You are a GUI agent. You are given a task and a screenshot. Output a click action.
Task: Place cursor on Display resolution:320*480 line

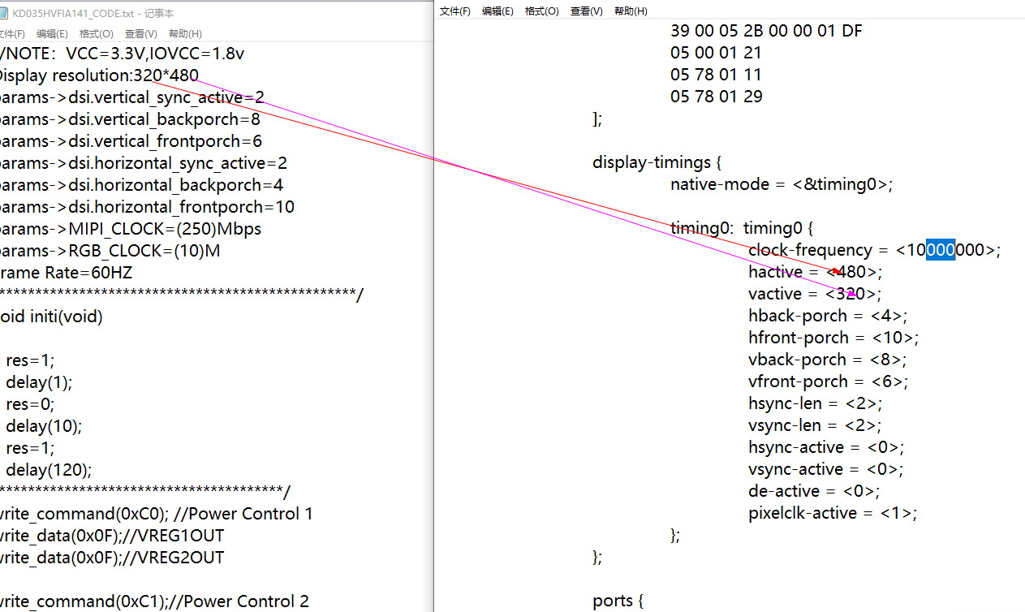coord(97,75)
